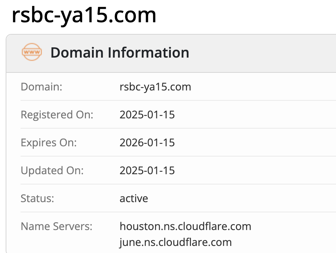Click the active status value
This screenshot has height=253, width=336.
point(134,198)
